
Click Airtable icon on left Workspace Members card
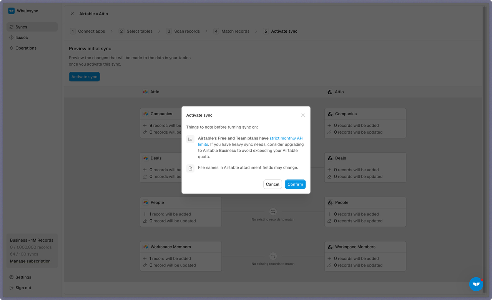tap(146, 247)
